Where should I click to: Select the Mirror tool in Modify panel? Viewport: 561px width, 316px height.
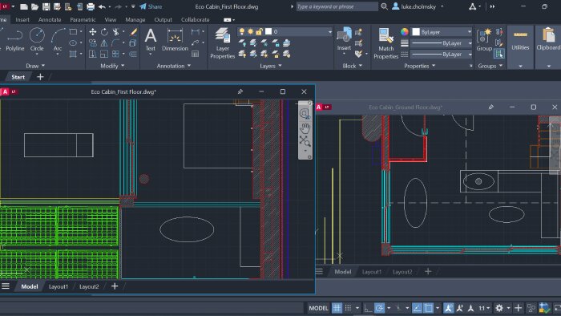click(x=104, y=43)
